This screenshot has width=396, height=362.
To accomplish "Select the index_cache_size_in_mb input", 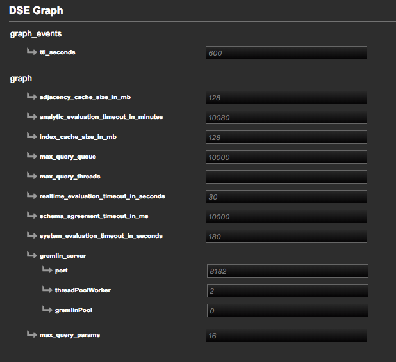I will [x=286, y=137].
